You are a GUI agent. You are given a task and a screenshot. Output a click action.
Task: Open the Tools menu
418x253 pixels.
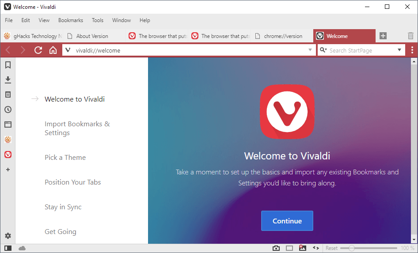(x=98, y=20)
